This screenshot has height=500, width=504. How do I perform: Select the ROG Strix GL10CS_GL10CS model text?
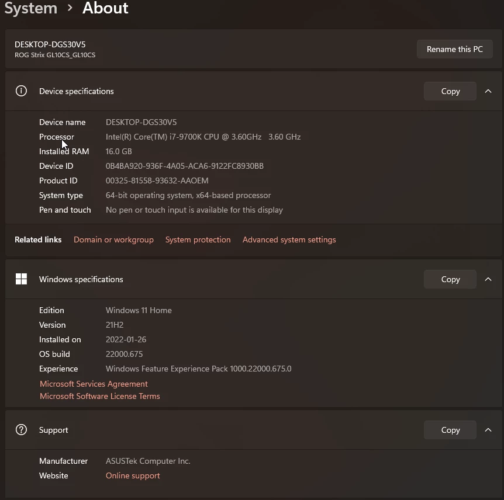[x=55, y=55]
